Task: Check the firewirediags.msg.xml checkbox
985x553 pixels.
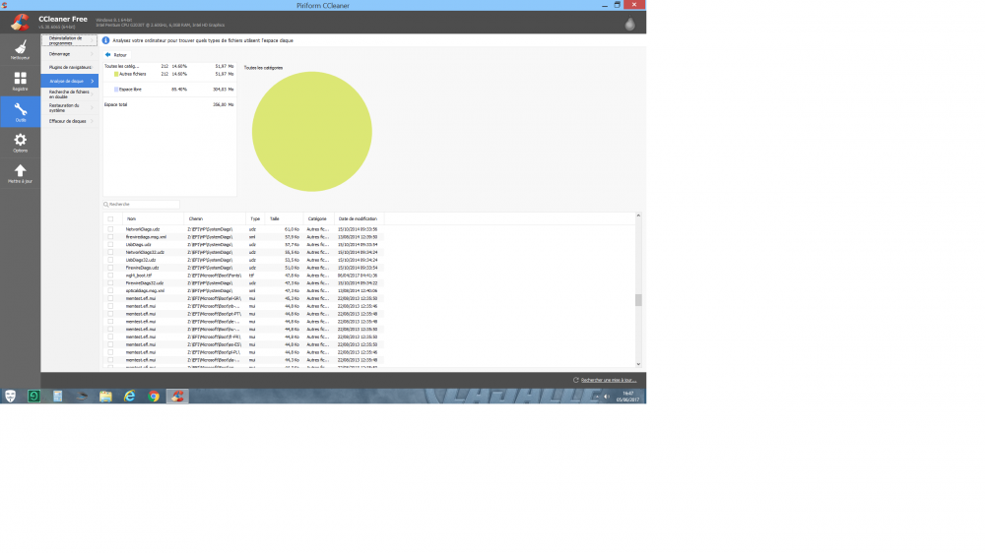Action: click(110, 236)
